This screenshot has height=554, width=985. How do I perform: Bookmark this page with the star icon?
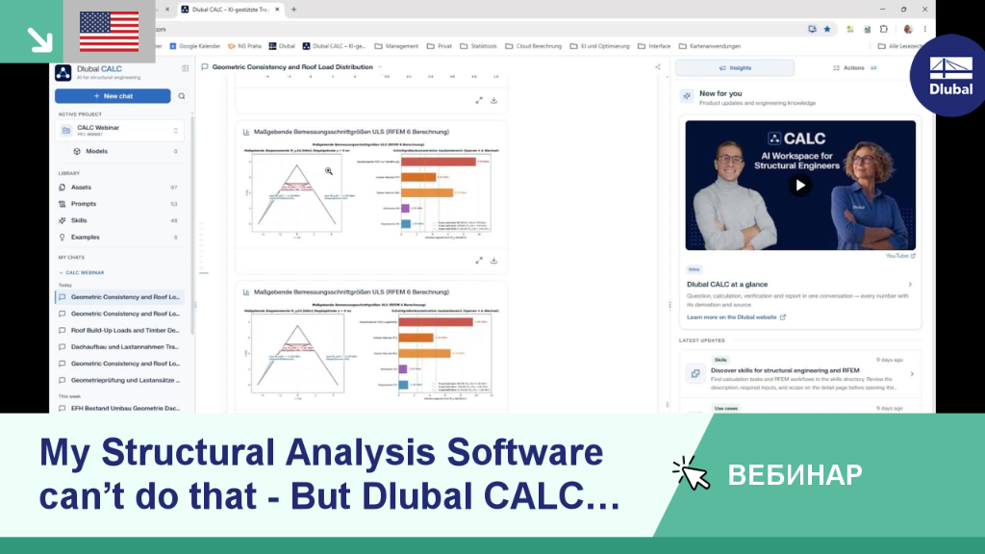pyautogui.click(x=827, y=29)
